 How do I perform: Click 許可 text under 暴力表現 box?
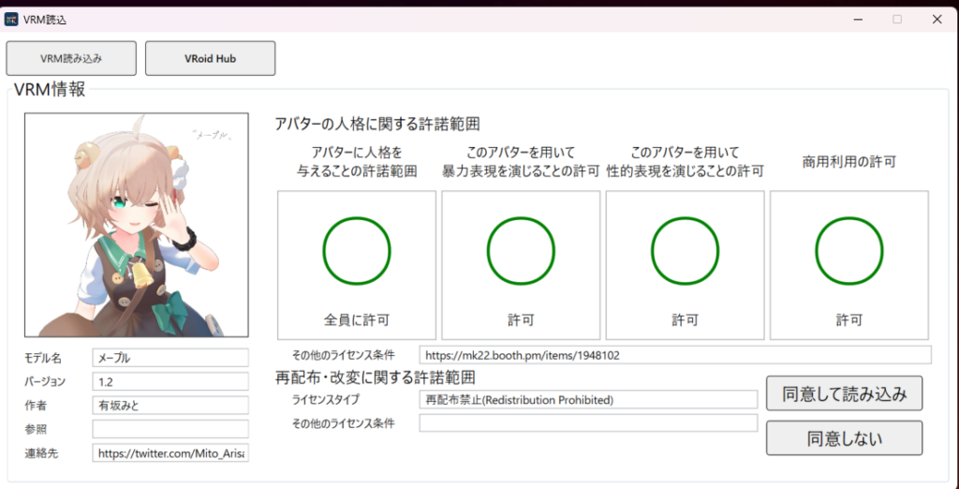point(521,319)
